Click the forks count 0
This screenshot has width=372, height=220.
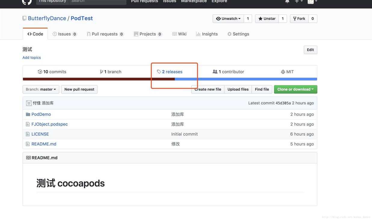(x=313, y=19)
